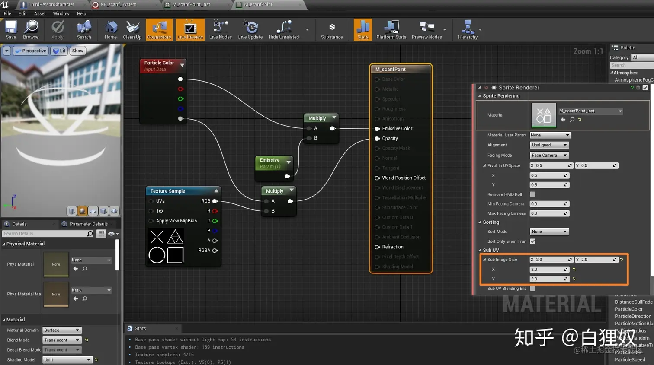
Task: Toggle Preview Nodes in toolbar
Action: coord(427,30)
